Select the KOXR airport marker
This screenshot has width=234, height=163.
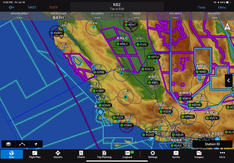click(x=148, y=135)
